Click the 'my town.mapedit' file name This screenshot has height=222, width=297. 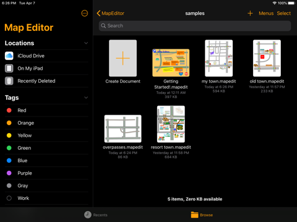(x=219, y=81)
